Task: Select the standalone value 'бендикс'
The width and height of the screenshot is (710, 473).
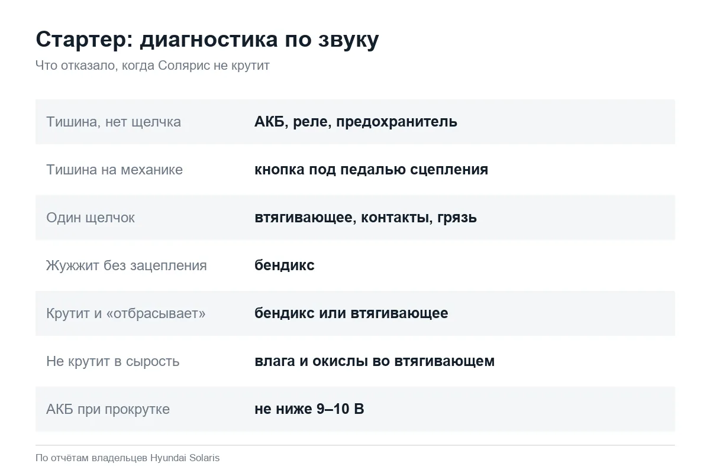Action: click(x=285, y=265)
